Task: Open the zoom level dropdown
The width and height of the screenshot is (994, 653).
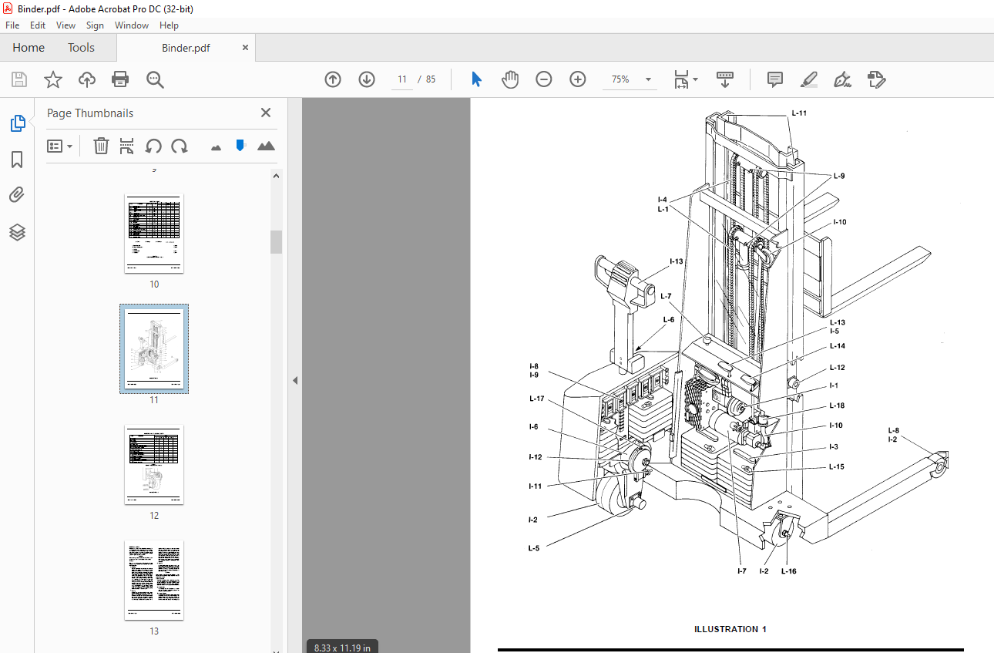Action: (x=648, y=79)
